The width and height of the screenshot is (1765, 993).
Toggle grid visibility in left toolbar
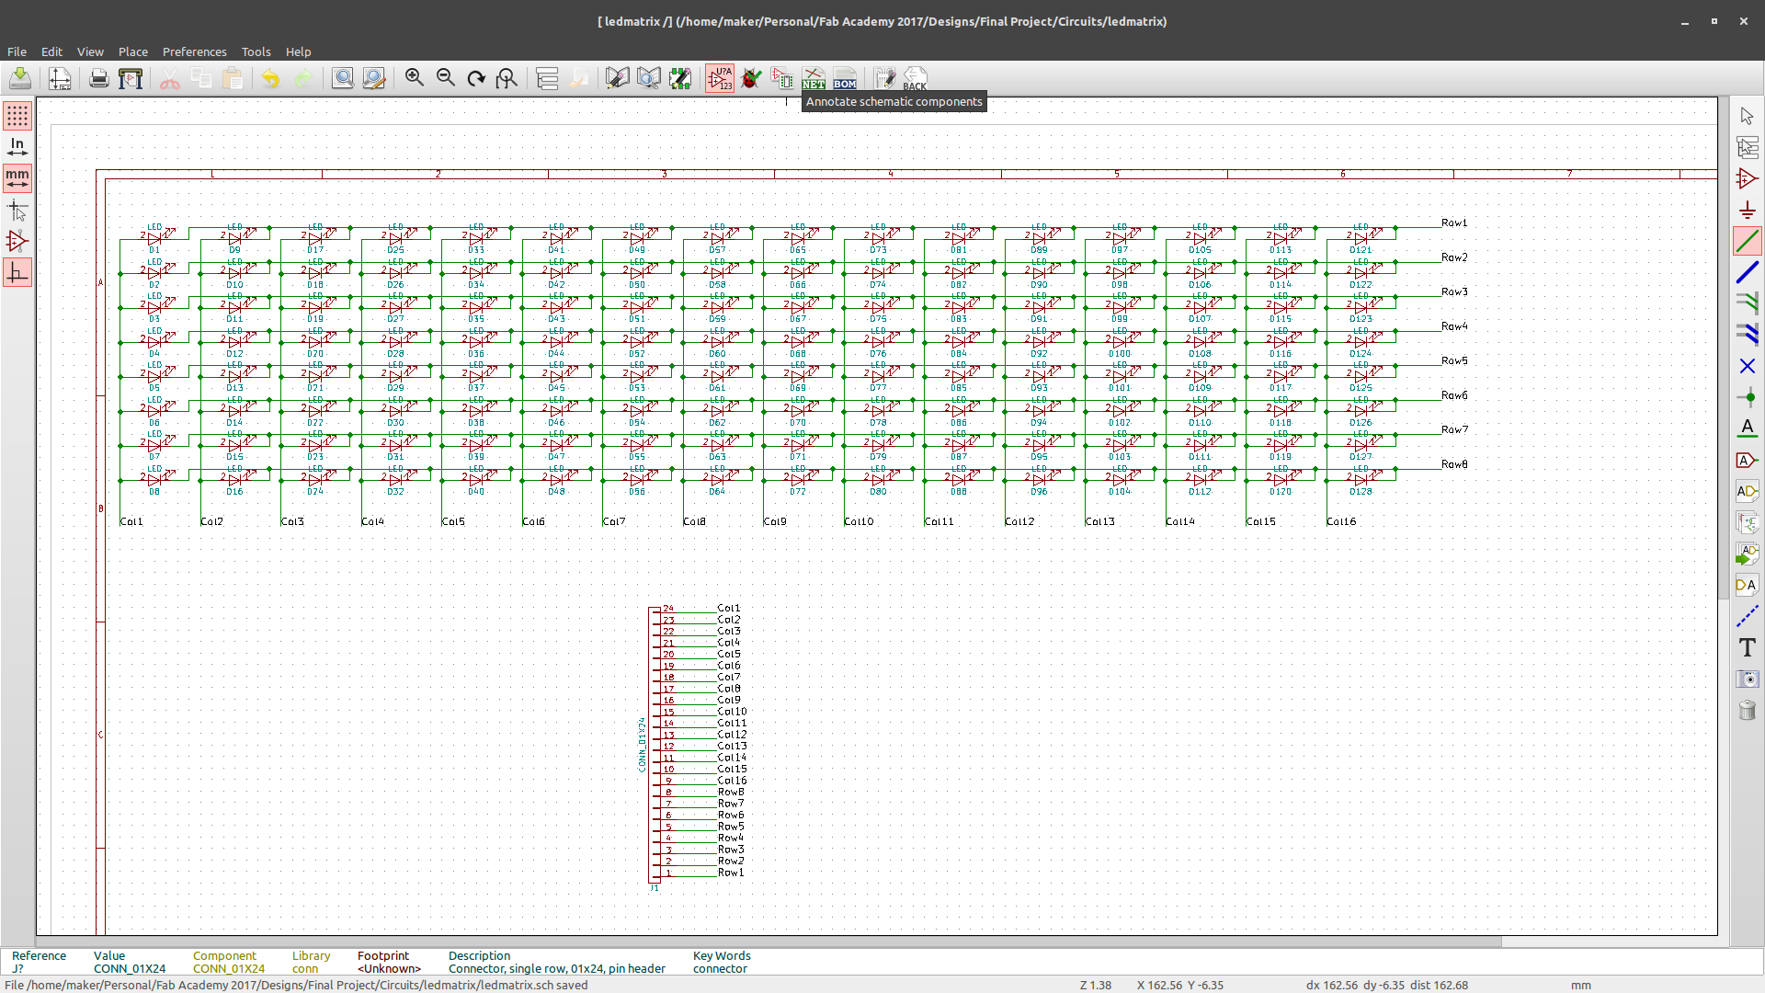(x=17, y=115)
